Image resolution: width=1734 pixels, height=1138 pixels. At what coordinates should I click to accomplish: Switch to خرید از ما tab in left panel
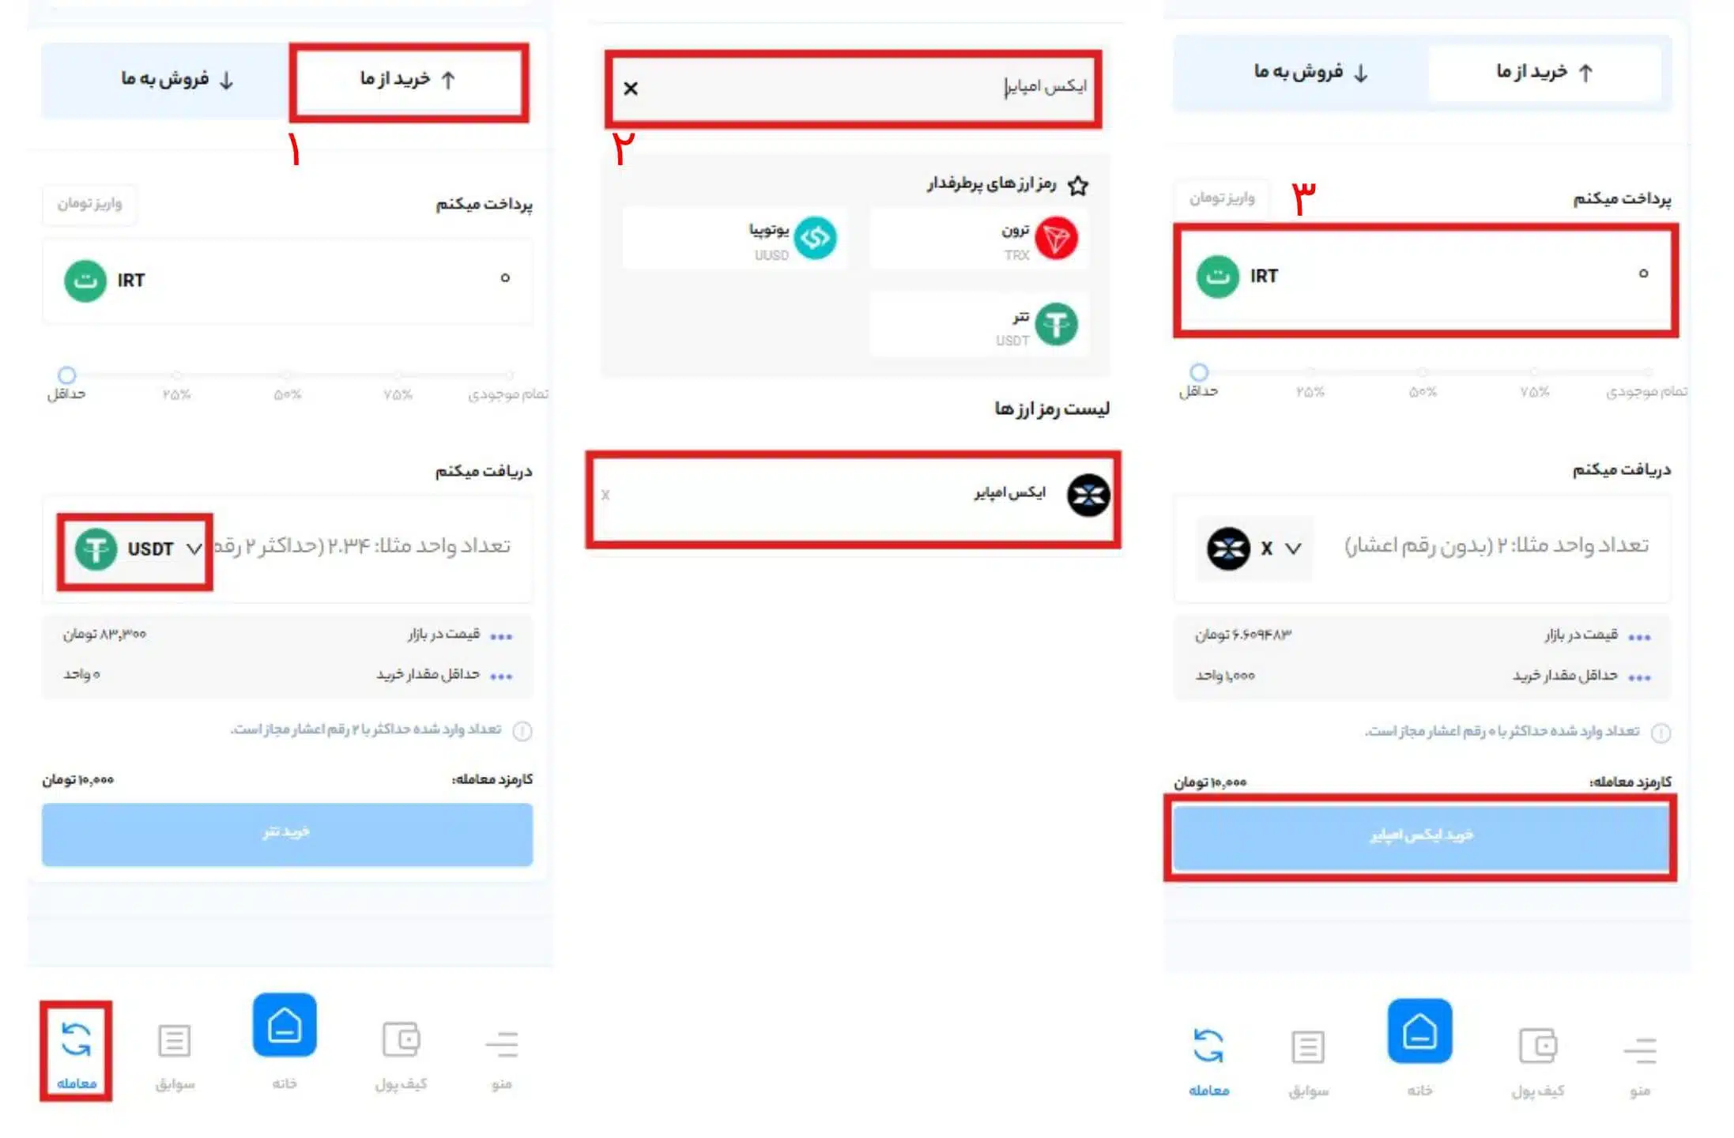[x=409, y=80]
